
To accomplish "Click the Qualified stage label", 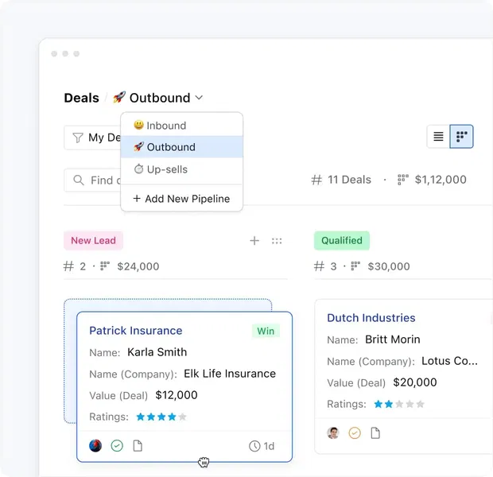I will point(342,241).
